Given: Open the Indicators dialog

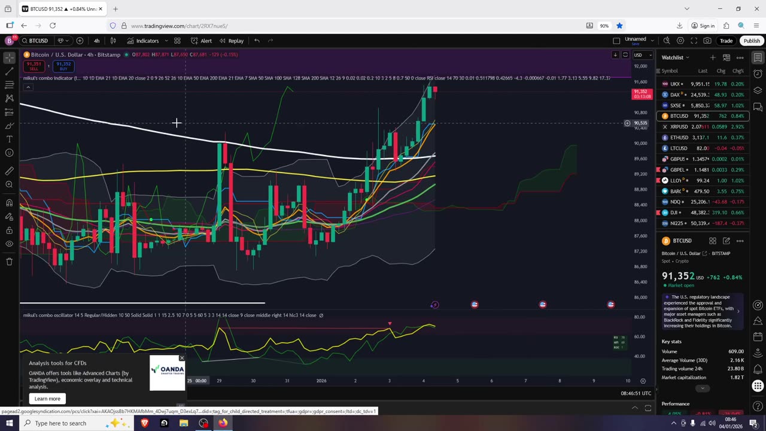Looking at the screenshot, I should click(x=142, y=41).
